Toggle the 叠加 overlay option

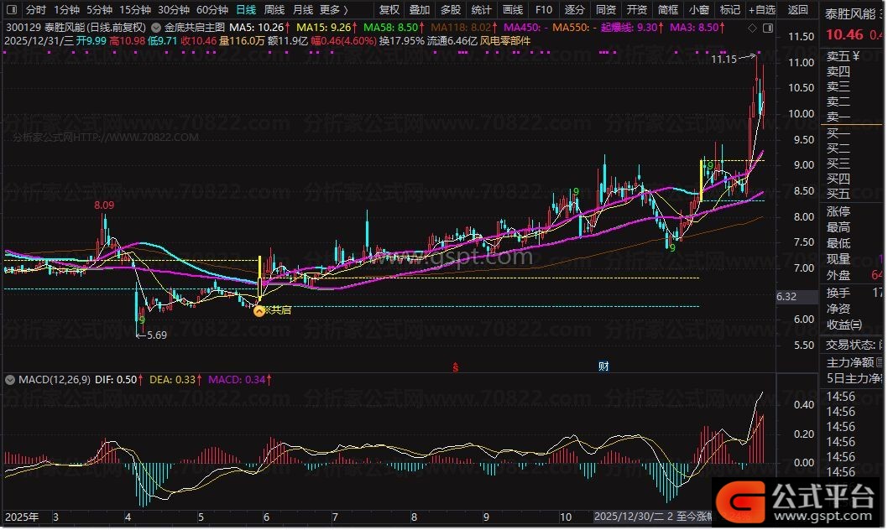420,10
